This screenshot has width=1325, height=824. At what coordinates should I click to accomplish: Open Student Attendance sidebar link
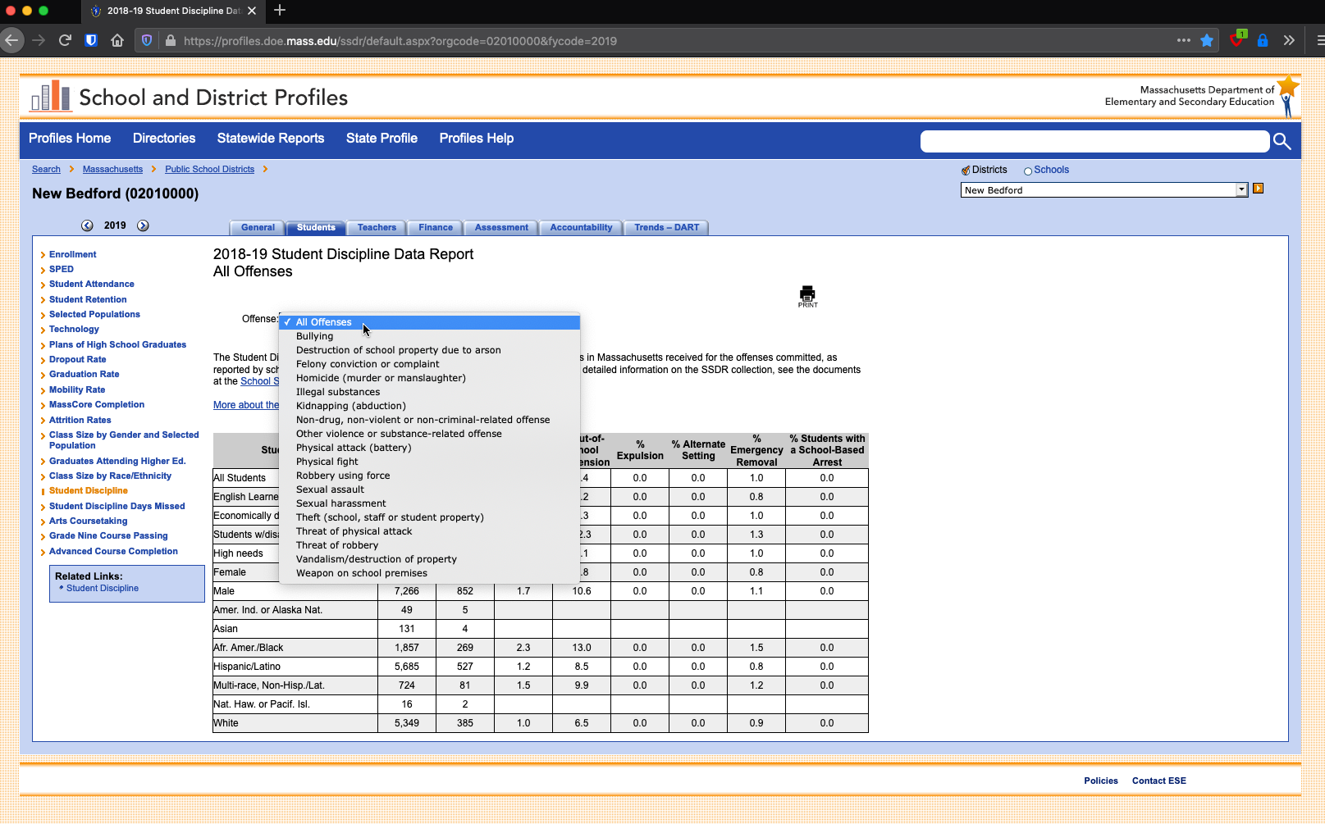[x=91, y=285]
